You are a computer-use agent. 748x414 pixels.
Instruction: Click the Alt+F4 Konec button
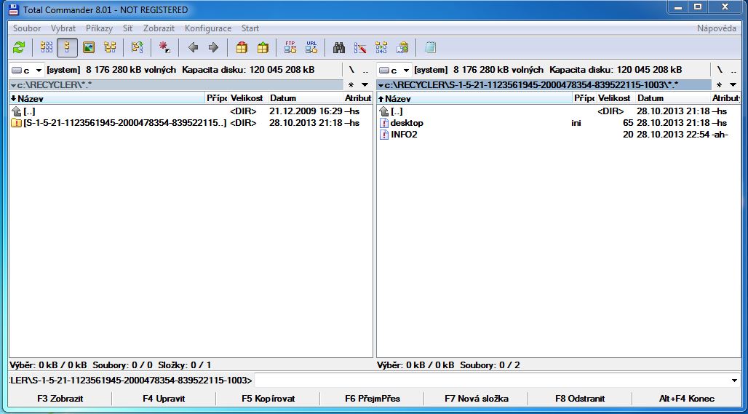686,399
